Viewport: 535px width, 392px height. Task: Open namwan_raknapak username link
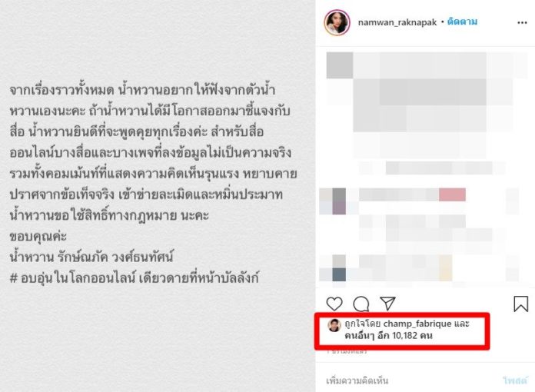(x=397, y=22)
